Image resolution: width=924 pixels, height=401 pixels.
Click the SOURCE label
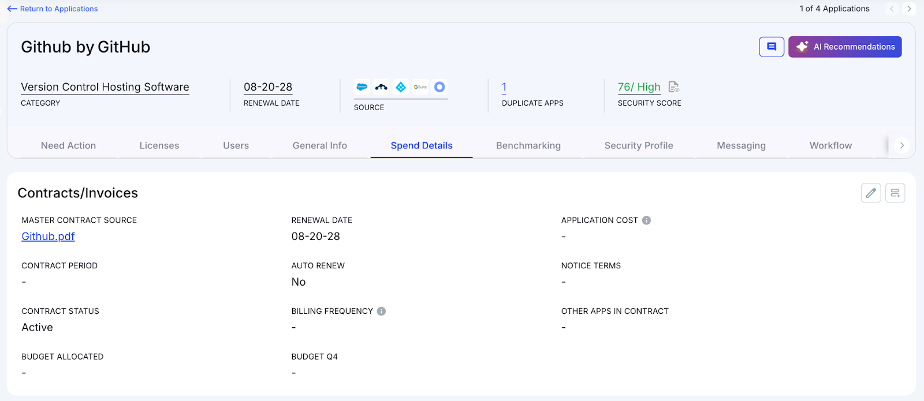pos(369,107)
